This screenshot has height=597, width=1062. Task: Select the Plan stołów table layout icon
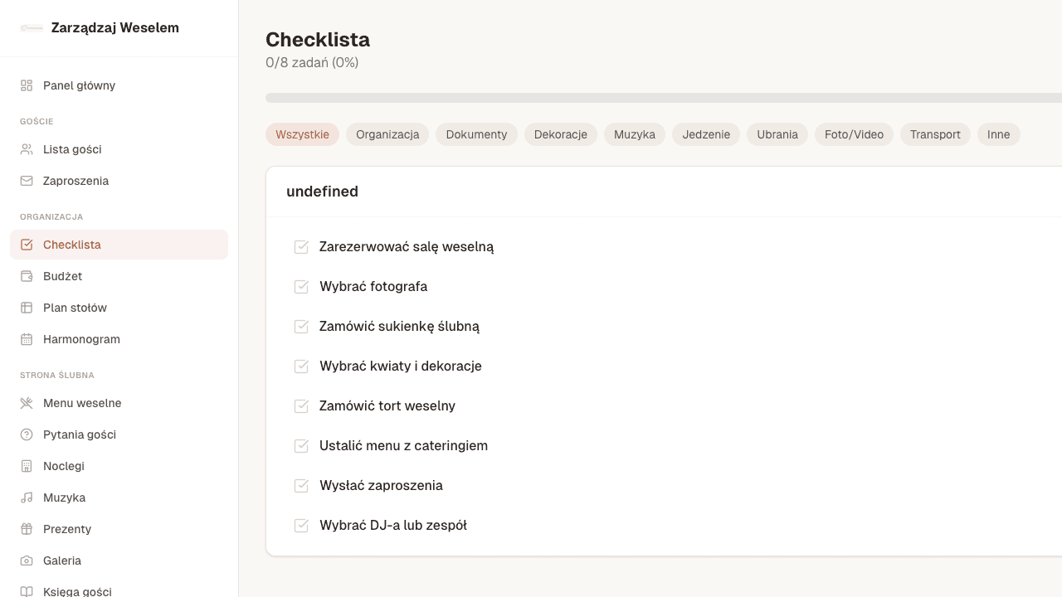pos(27,308)
